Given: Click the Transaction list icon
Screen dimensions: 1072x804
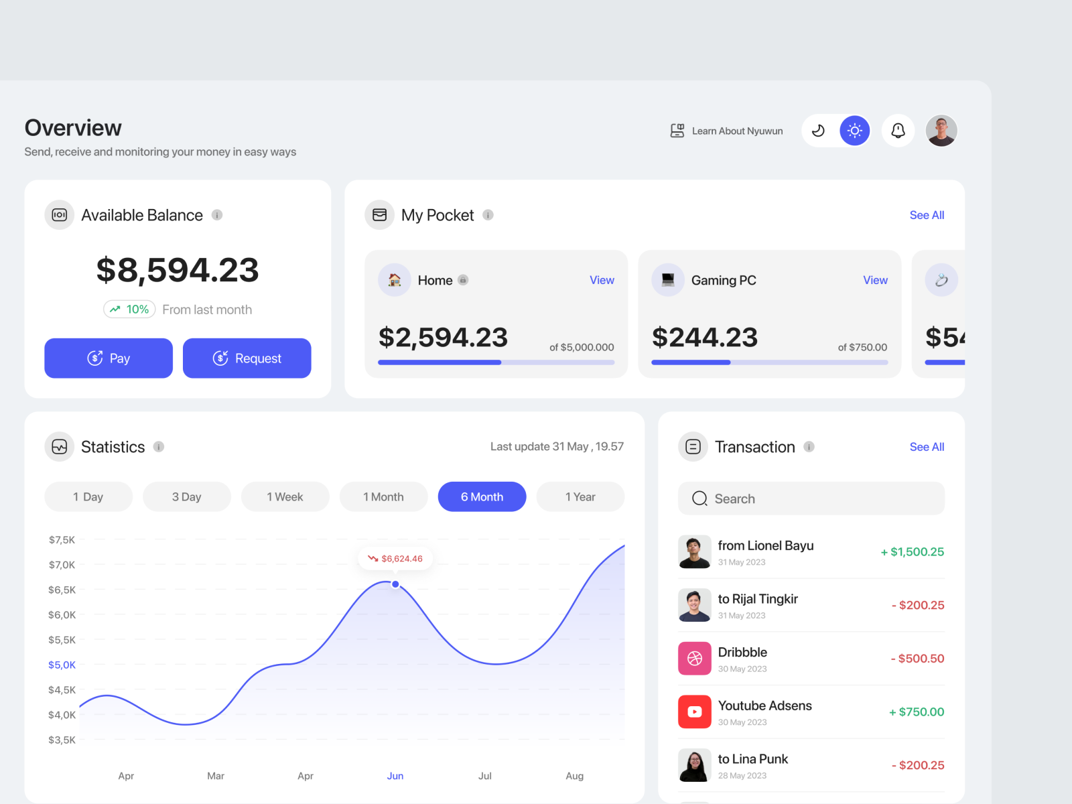Looking at the screenshot, I should pyautogui.click(x=693, y=446).
